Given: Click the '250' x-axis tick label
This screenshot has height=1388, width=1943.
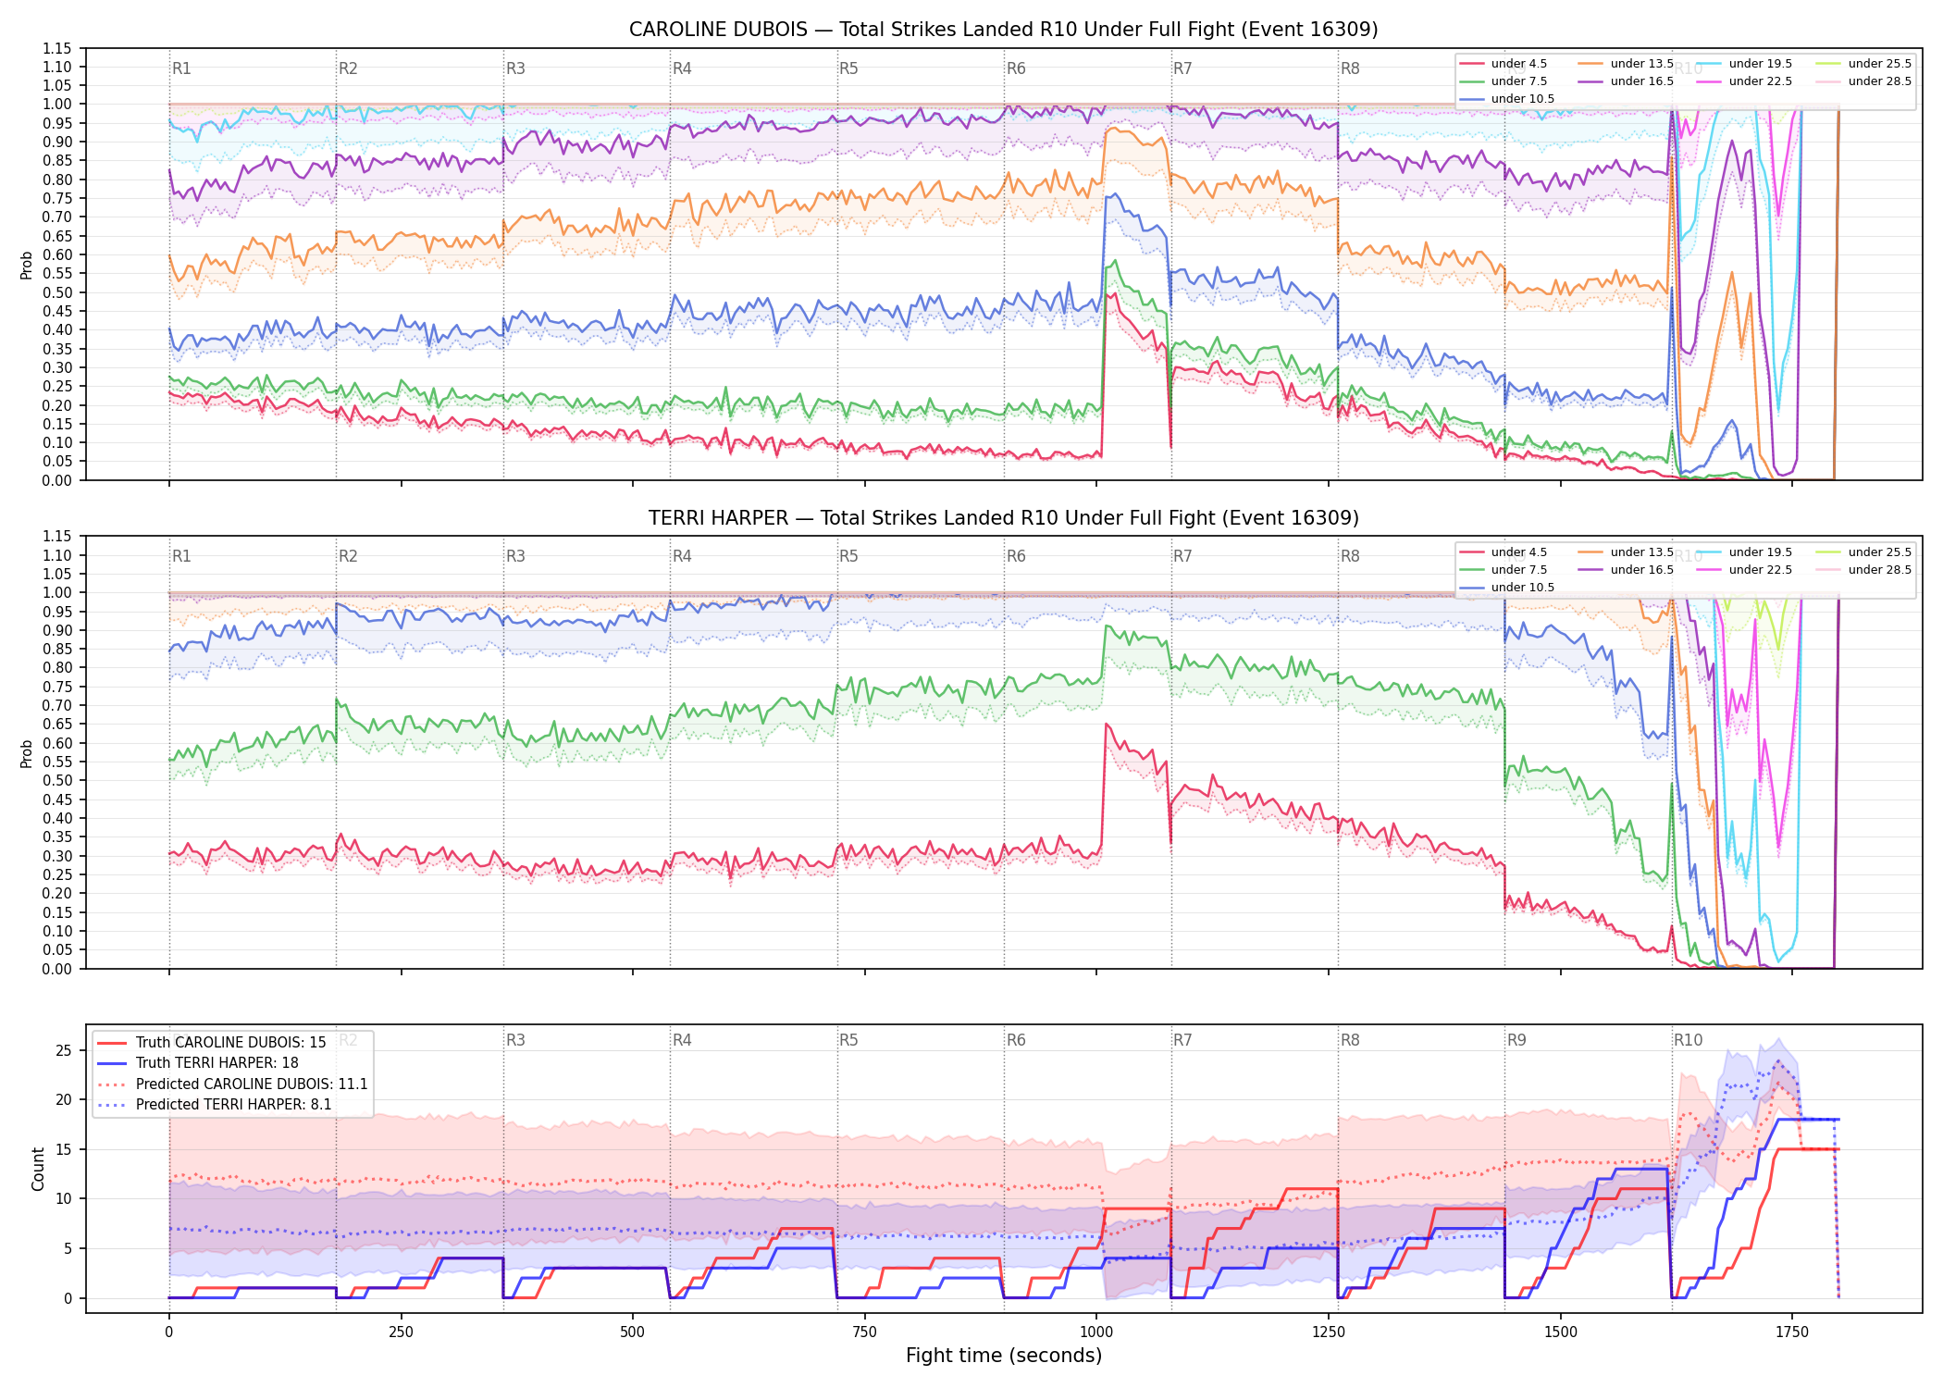Looking at the screenshot, I should (401, 1332).
